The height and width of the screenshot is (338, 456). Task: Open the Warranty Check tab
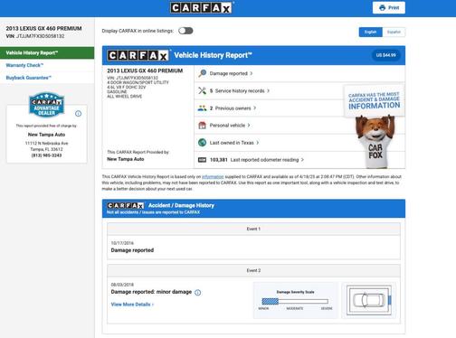[x=24, y=65]
